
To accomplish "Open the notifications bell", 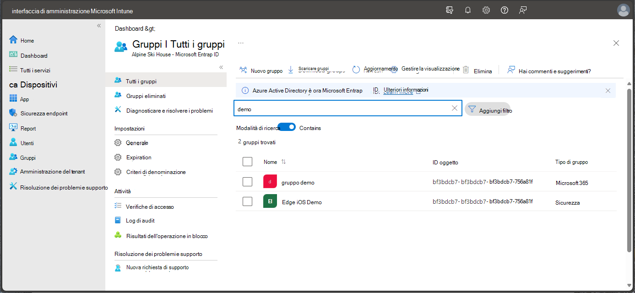I will coord(468,10).
